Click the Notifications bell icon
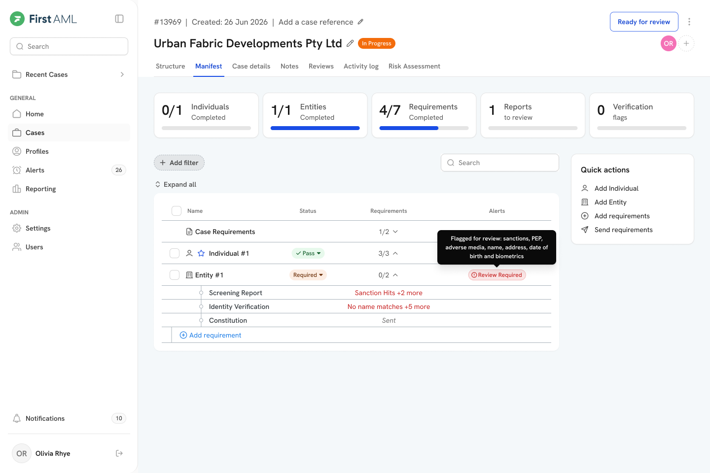Screen dimensions: 710x473 click(17, 418)
